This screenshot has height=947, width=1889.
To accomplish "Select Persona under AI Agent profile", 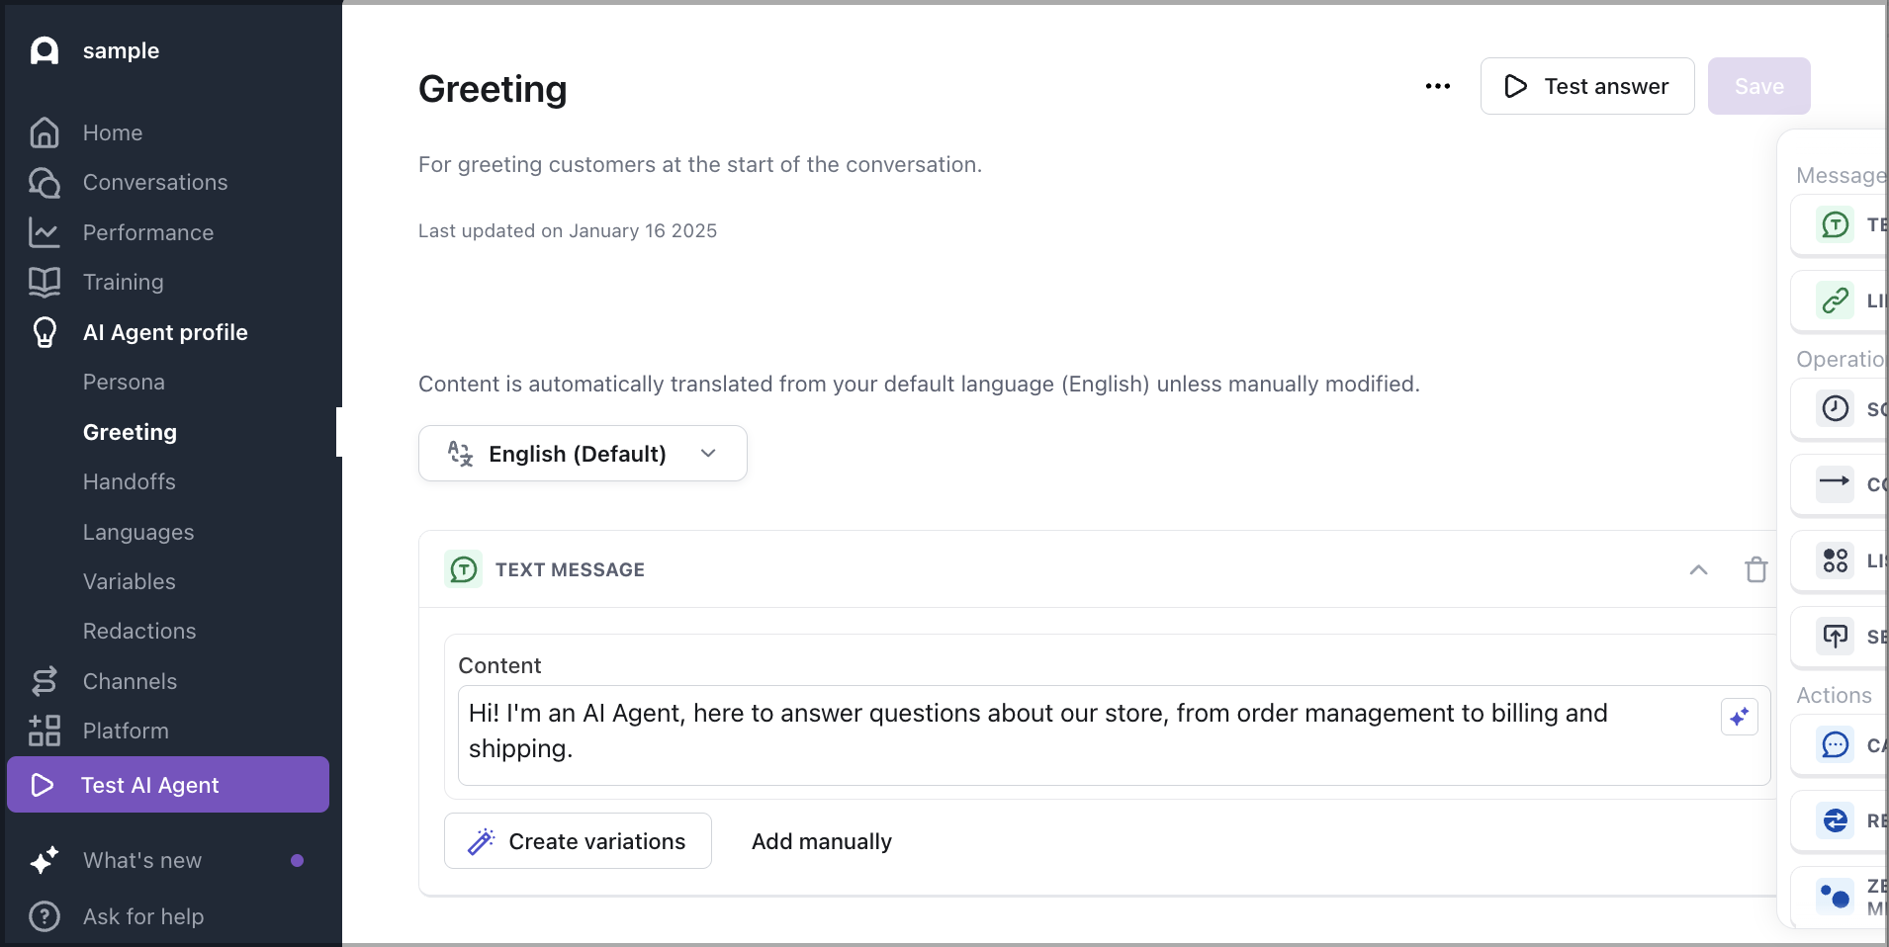I will click(124, 382).
